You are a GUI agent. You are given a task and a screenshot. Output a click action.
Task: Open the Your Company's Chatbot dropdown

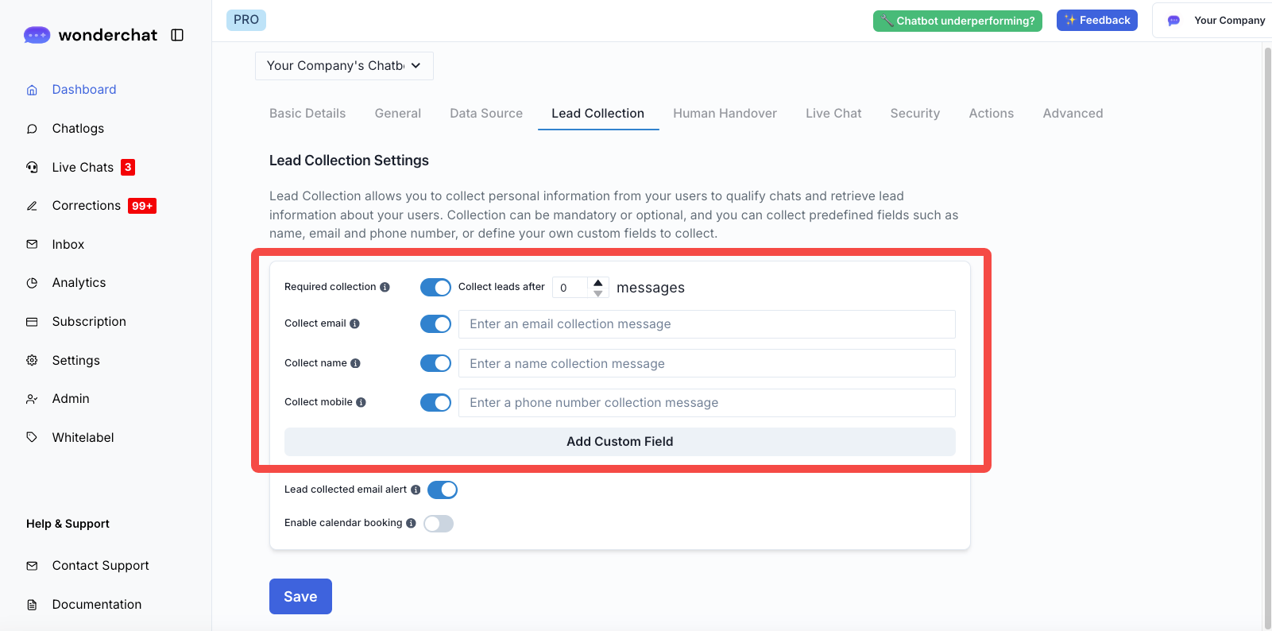click(x=344, y=66)
